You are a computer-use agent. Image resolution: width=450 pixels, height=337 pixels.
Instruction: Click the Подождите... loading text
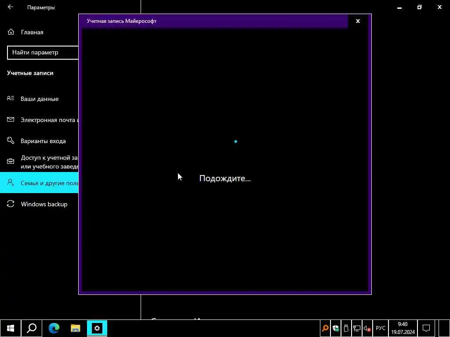[x=225, y=178]
